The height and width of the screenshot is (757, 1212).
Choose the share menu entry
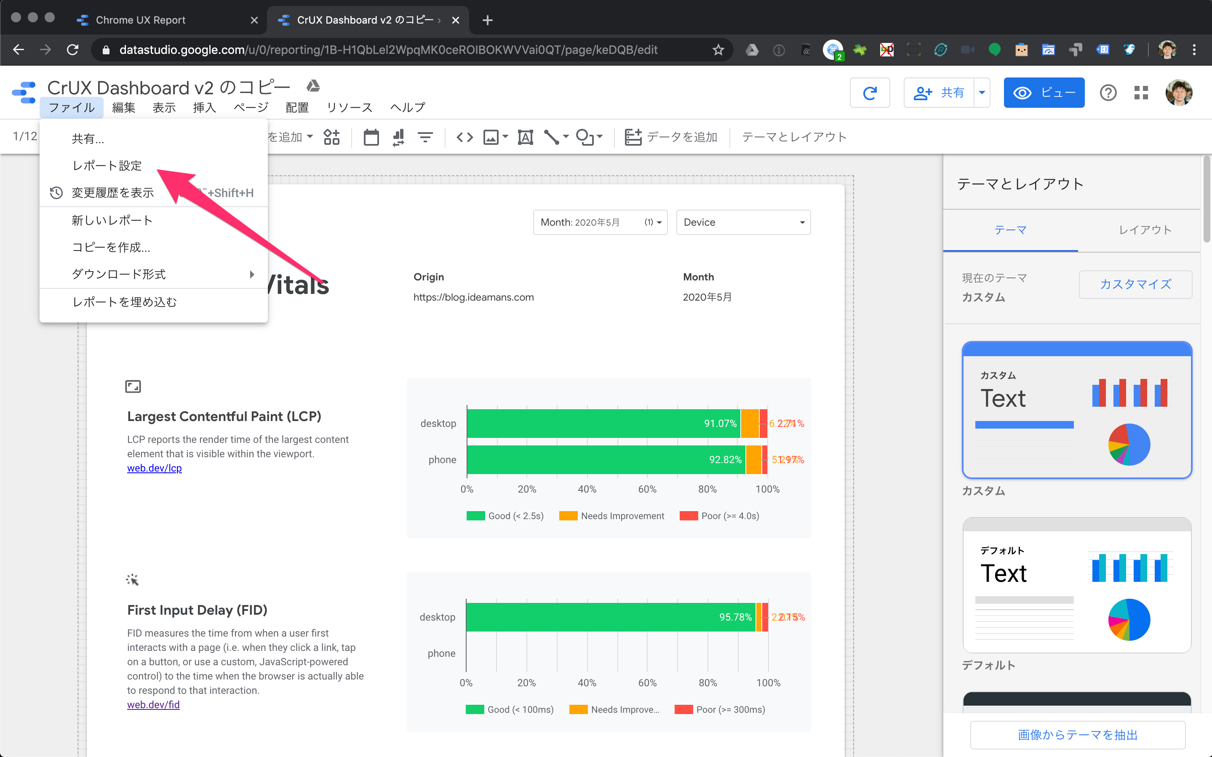pos(154,139)
